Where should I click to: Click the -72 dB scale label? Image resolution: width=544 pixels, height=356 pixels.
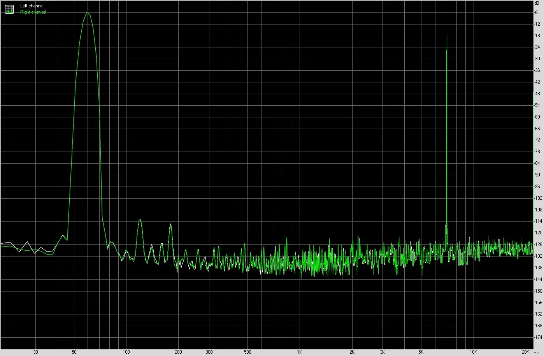pyautogui.click(x=537, y=140)
